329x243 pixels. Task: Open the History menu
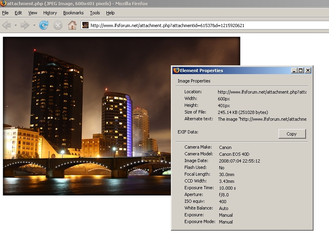point(50,13)
